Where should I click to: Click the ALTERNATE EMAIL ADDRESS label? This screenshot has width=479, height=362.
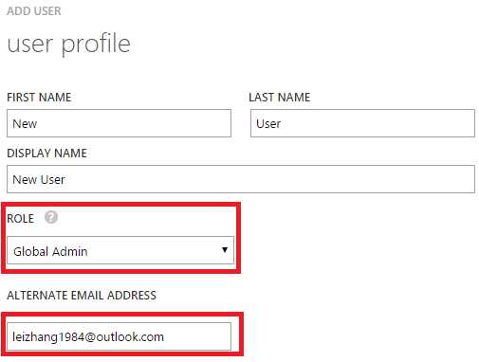coord(82,296)
